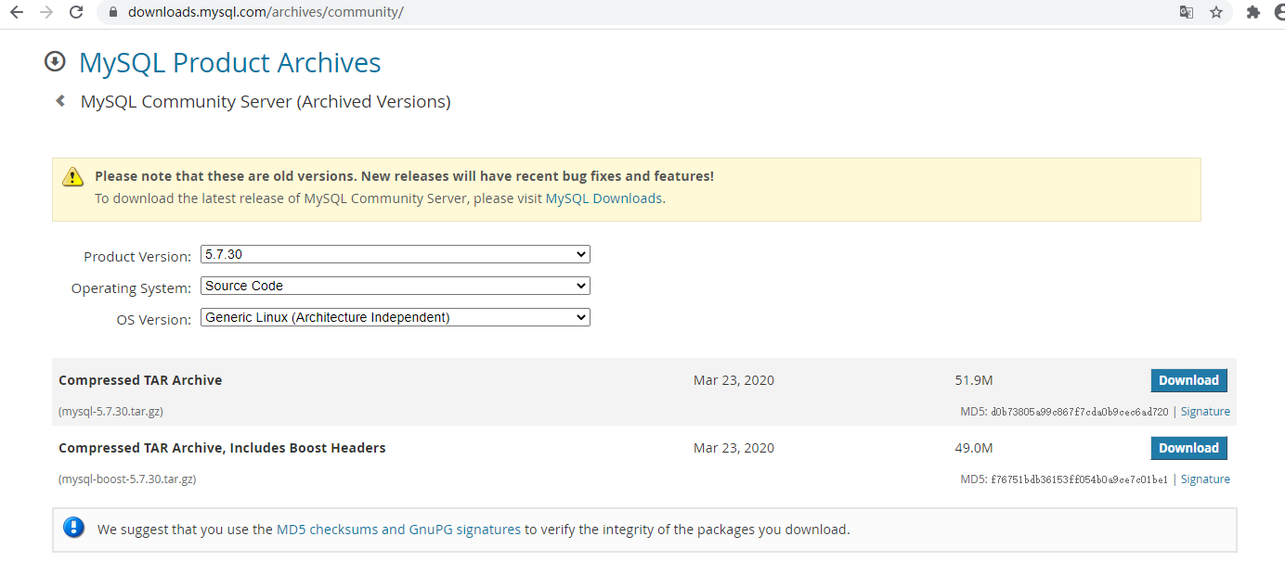1285x562 pixels.
Task: Download the Compressed TAR Archive
Action: click(1188, 380)
